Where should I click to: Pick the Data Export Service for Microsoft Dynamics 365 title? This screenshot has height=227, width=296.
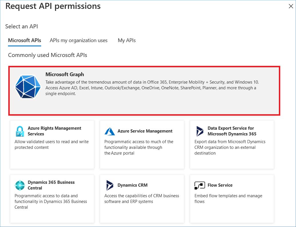click(232, 131)
